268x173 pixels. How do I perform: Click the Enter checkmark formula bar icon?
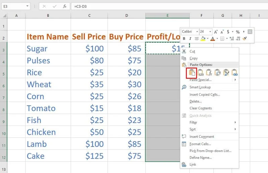(55, 6)
